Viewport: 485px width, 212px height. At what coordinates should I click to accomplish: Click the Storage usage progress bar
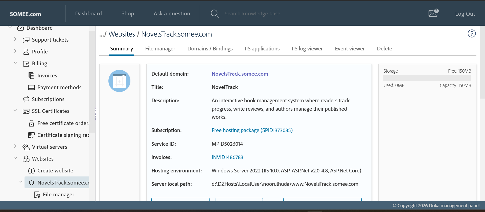pos(427,78)
